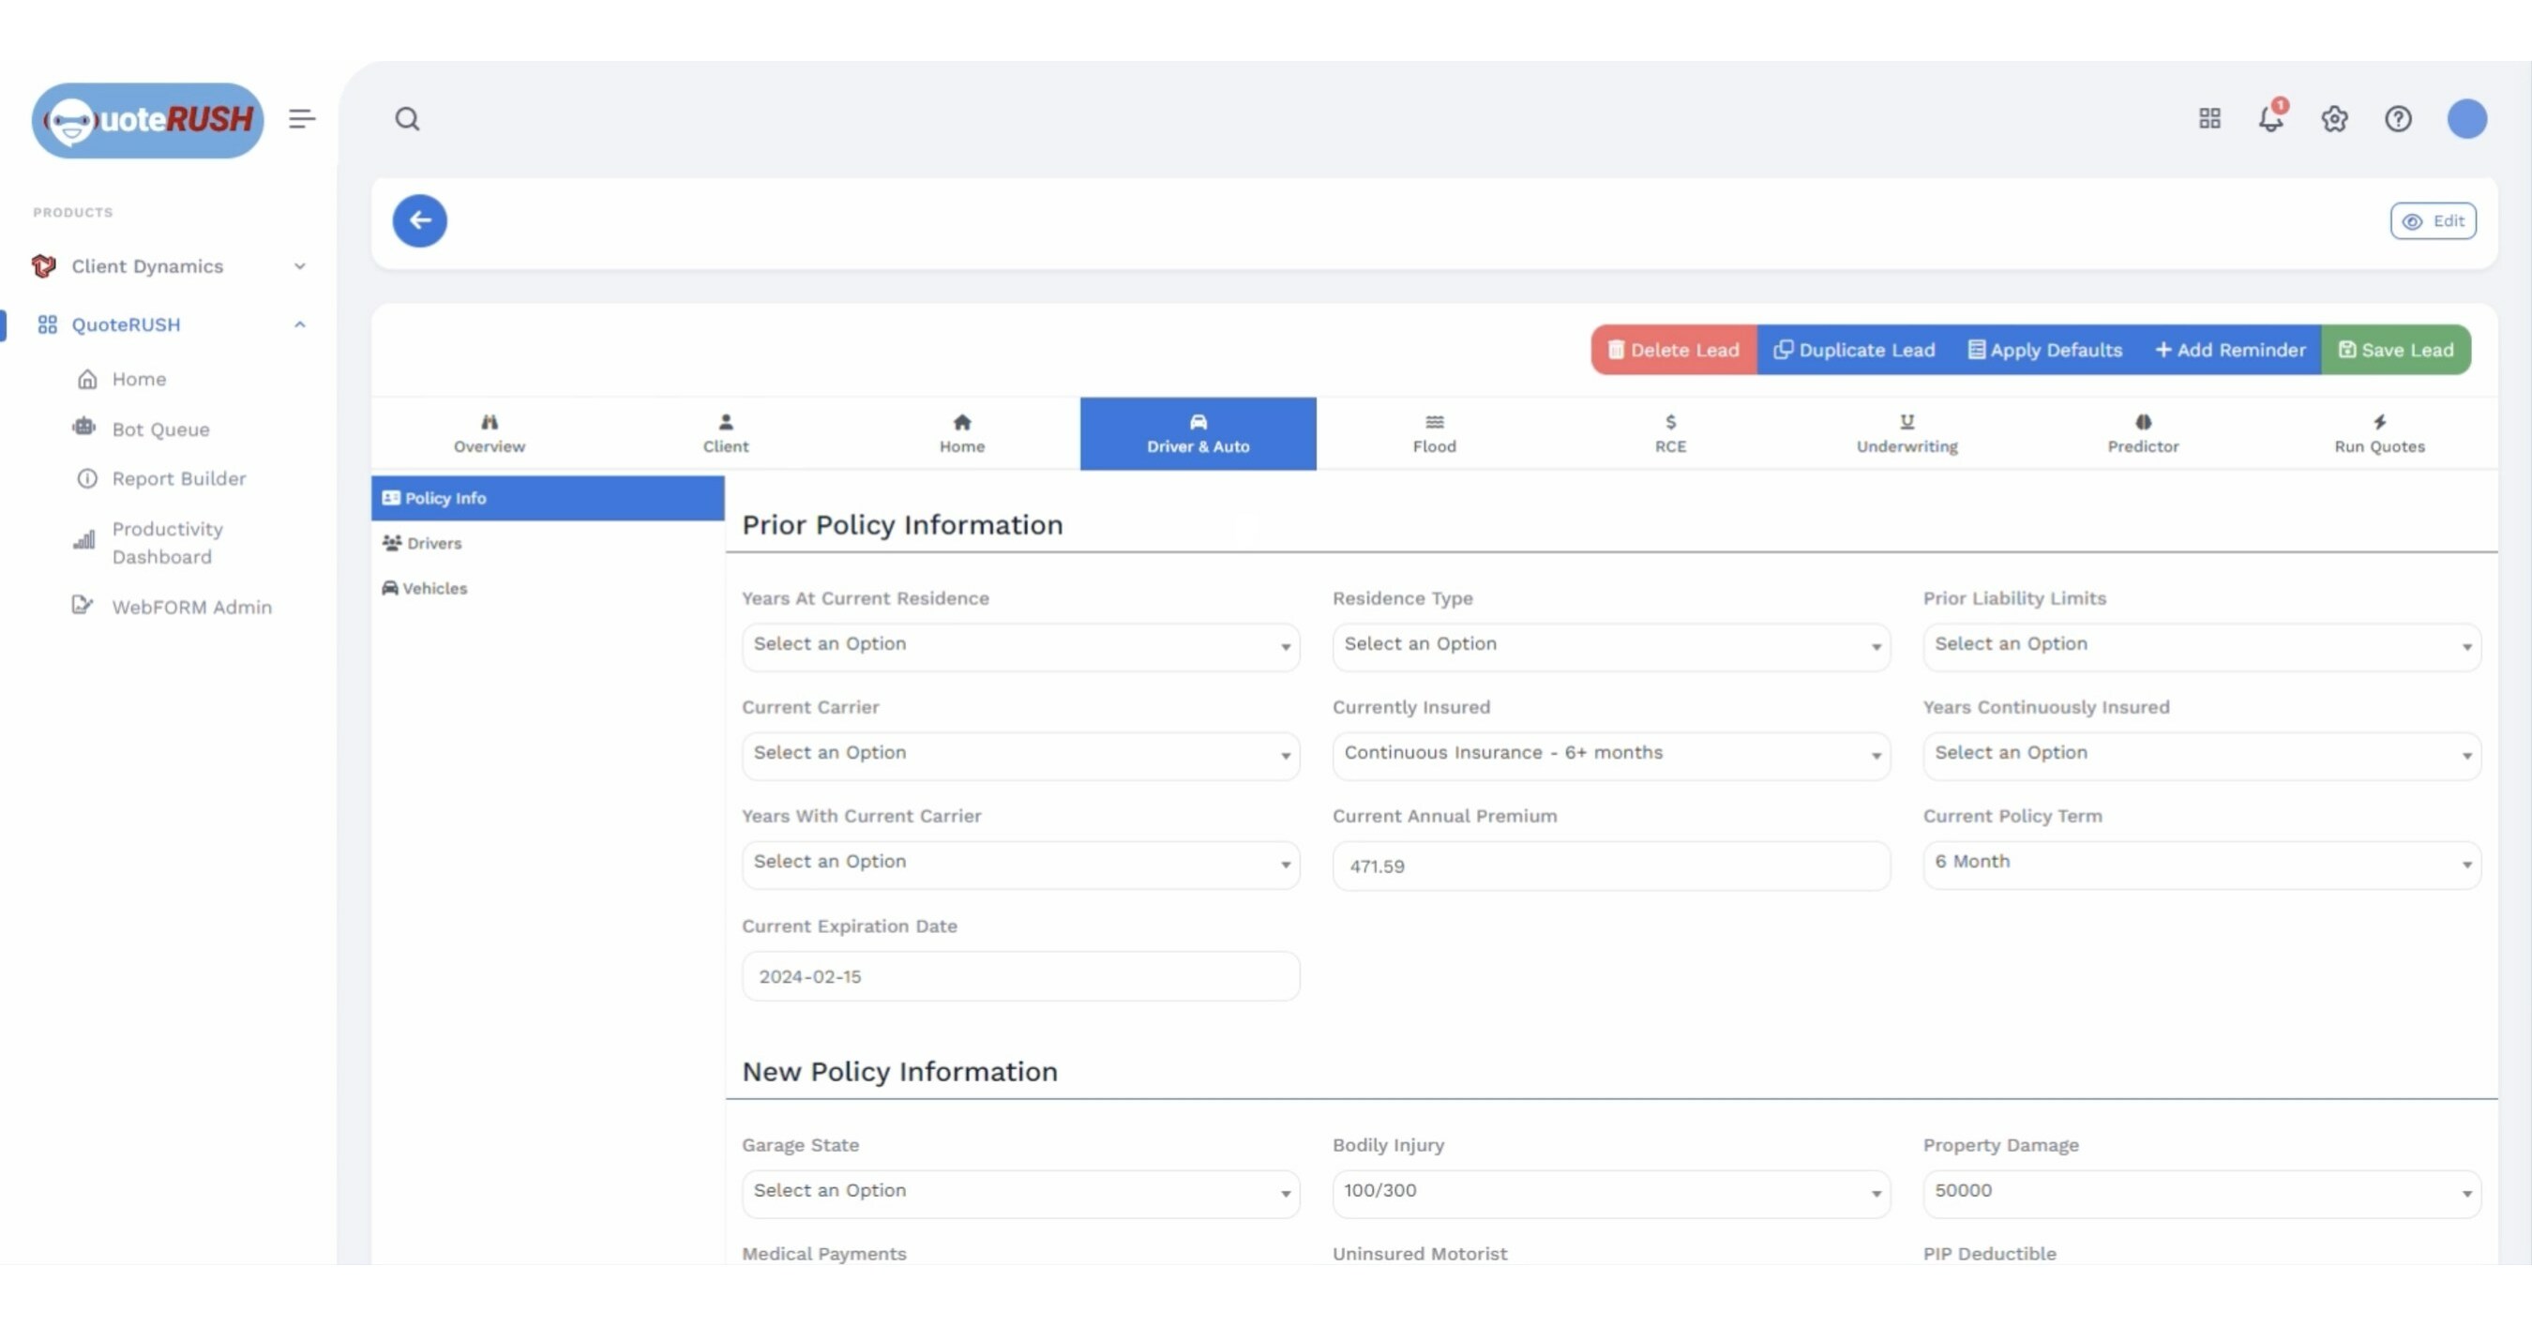Open the Current Policy Term dropdown

coord(2201,863)
